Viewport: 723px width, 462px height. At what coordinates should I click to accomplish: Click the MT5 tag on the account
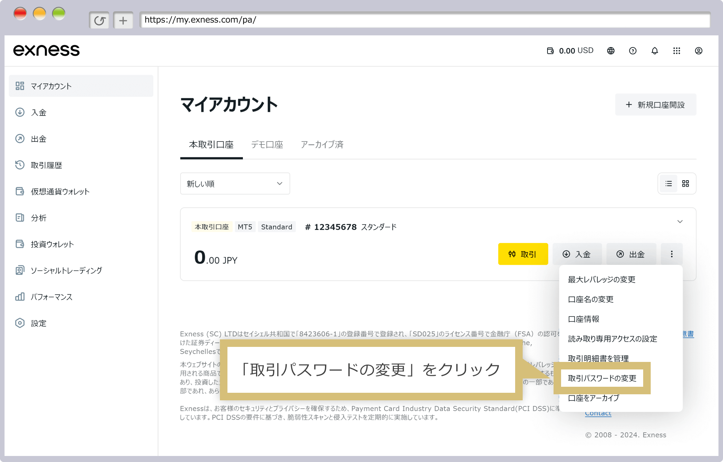click(245, 227)
